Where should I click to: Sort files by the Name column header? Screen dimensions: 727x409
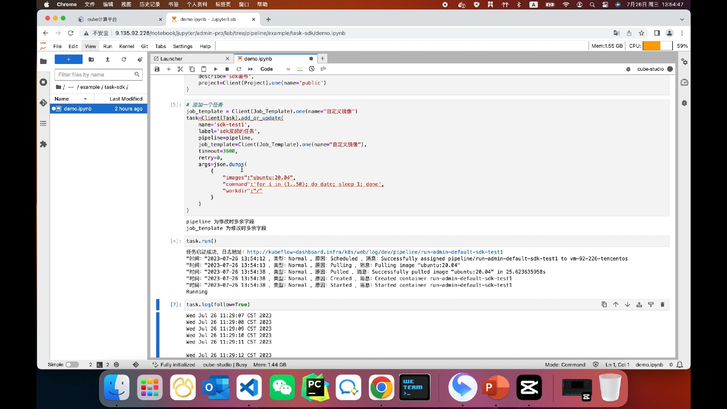click(62, 99)
